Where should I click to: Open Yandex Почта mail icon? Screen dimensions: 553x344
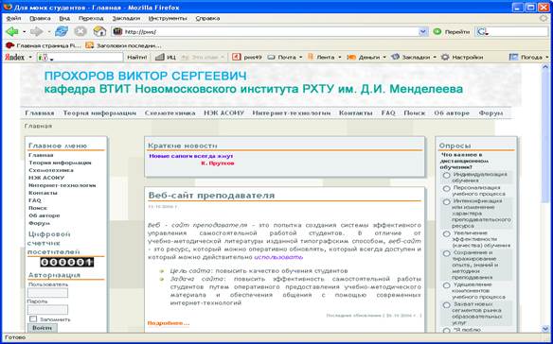coord(271,57)
